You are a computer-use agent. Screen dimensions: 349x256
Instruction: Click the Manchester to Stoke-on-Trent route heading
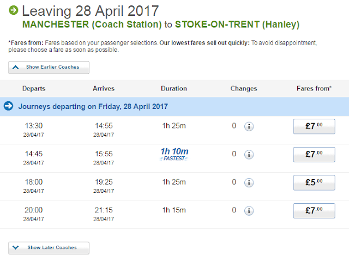(x=160, y=25)
